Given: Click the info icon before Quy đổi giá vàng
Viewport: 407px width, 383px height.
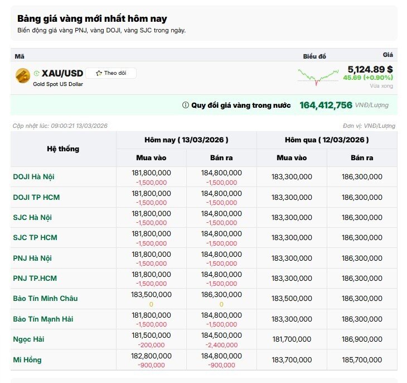Looking at the screenshot, I should click(185, 105).
